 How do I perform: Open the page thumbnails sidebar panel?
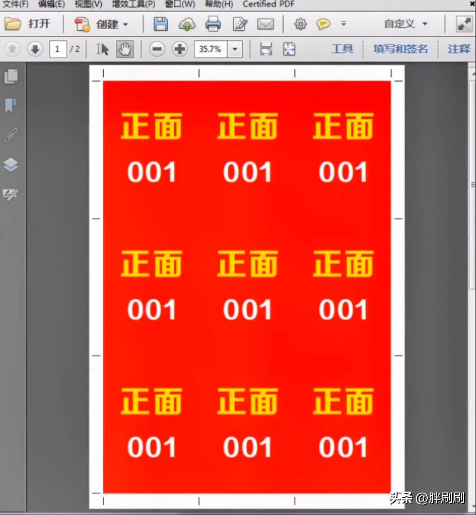[11, 76]
